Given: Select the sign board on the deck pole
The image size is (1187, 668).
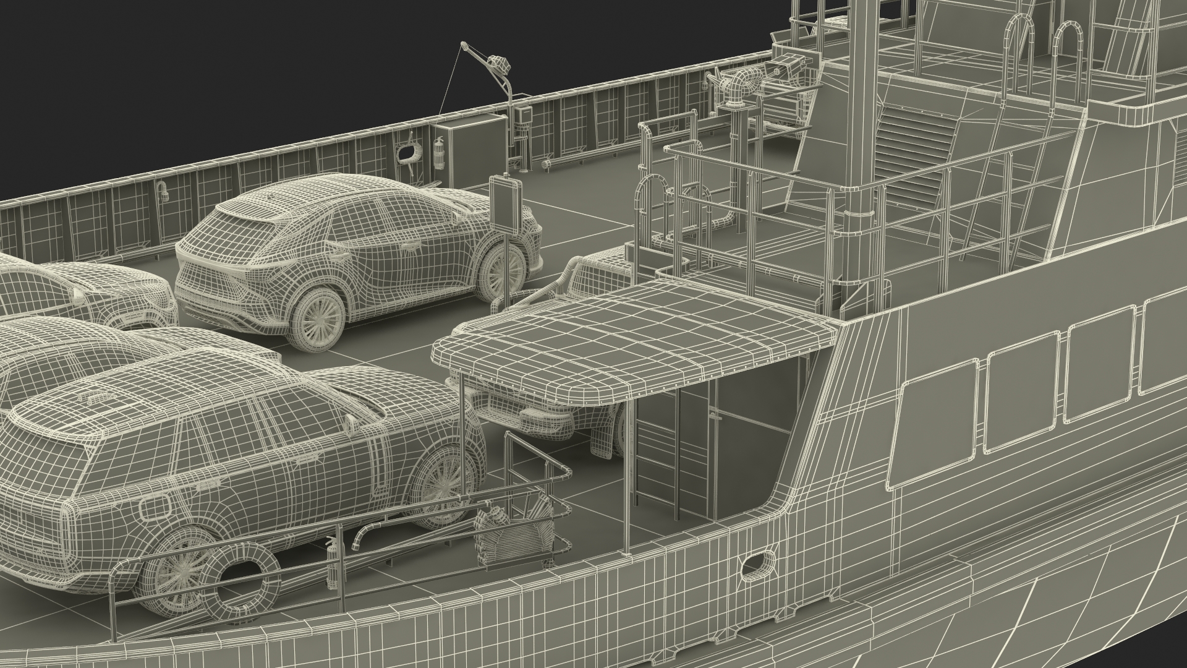Looking at the screenshot, I should click(x=506, y=203).
